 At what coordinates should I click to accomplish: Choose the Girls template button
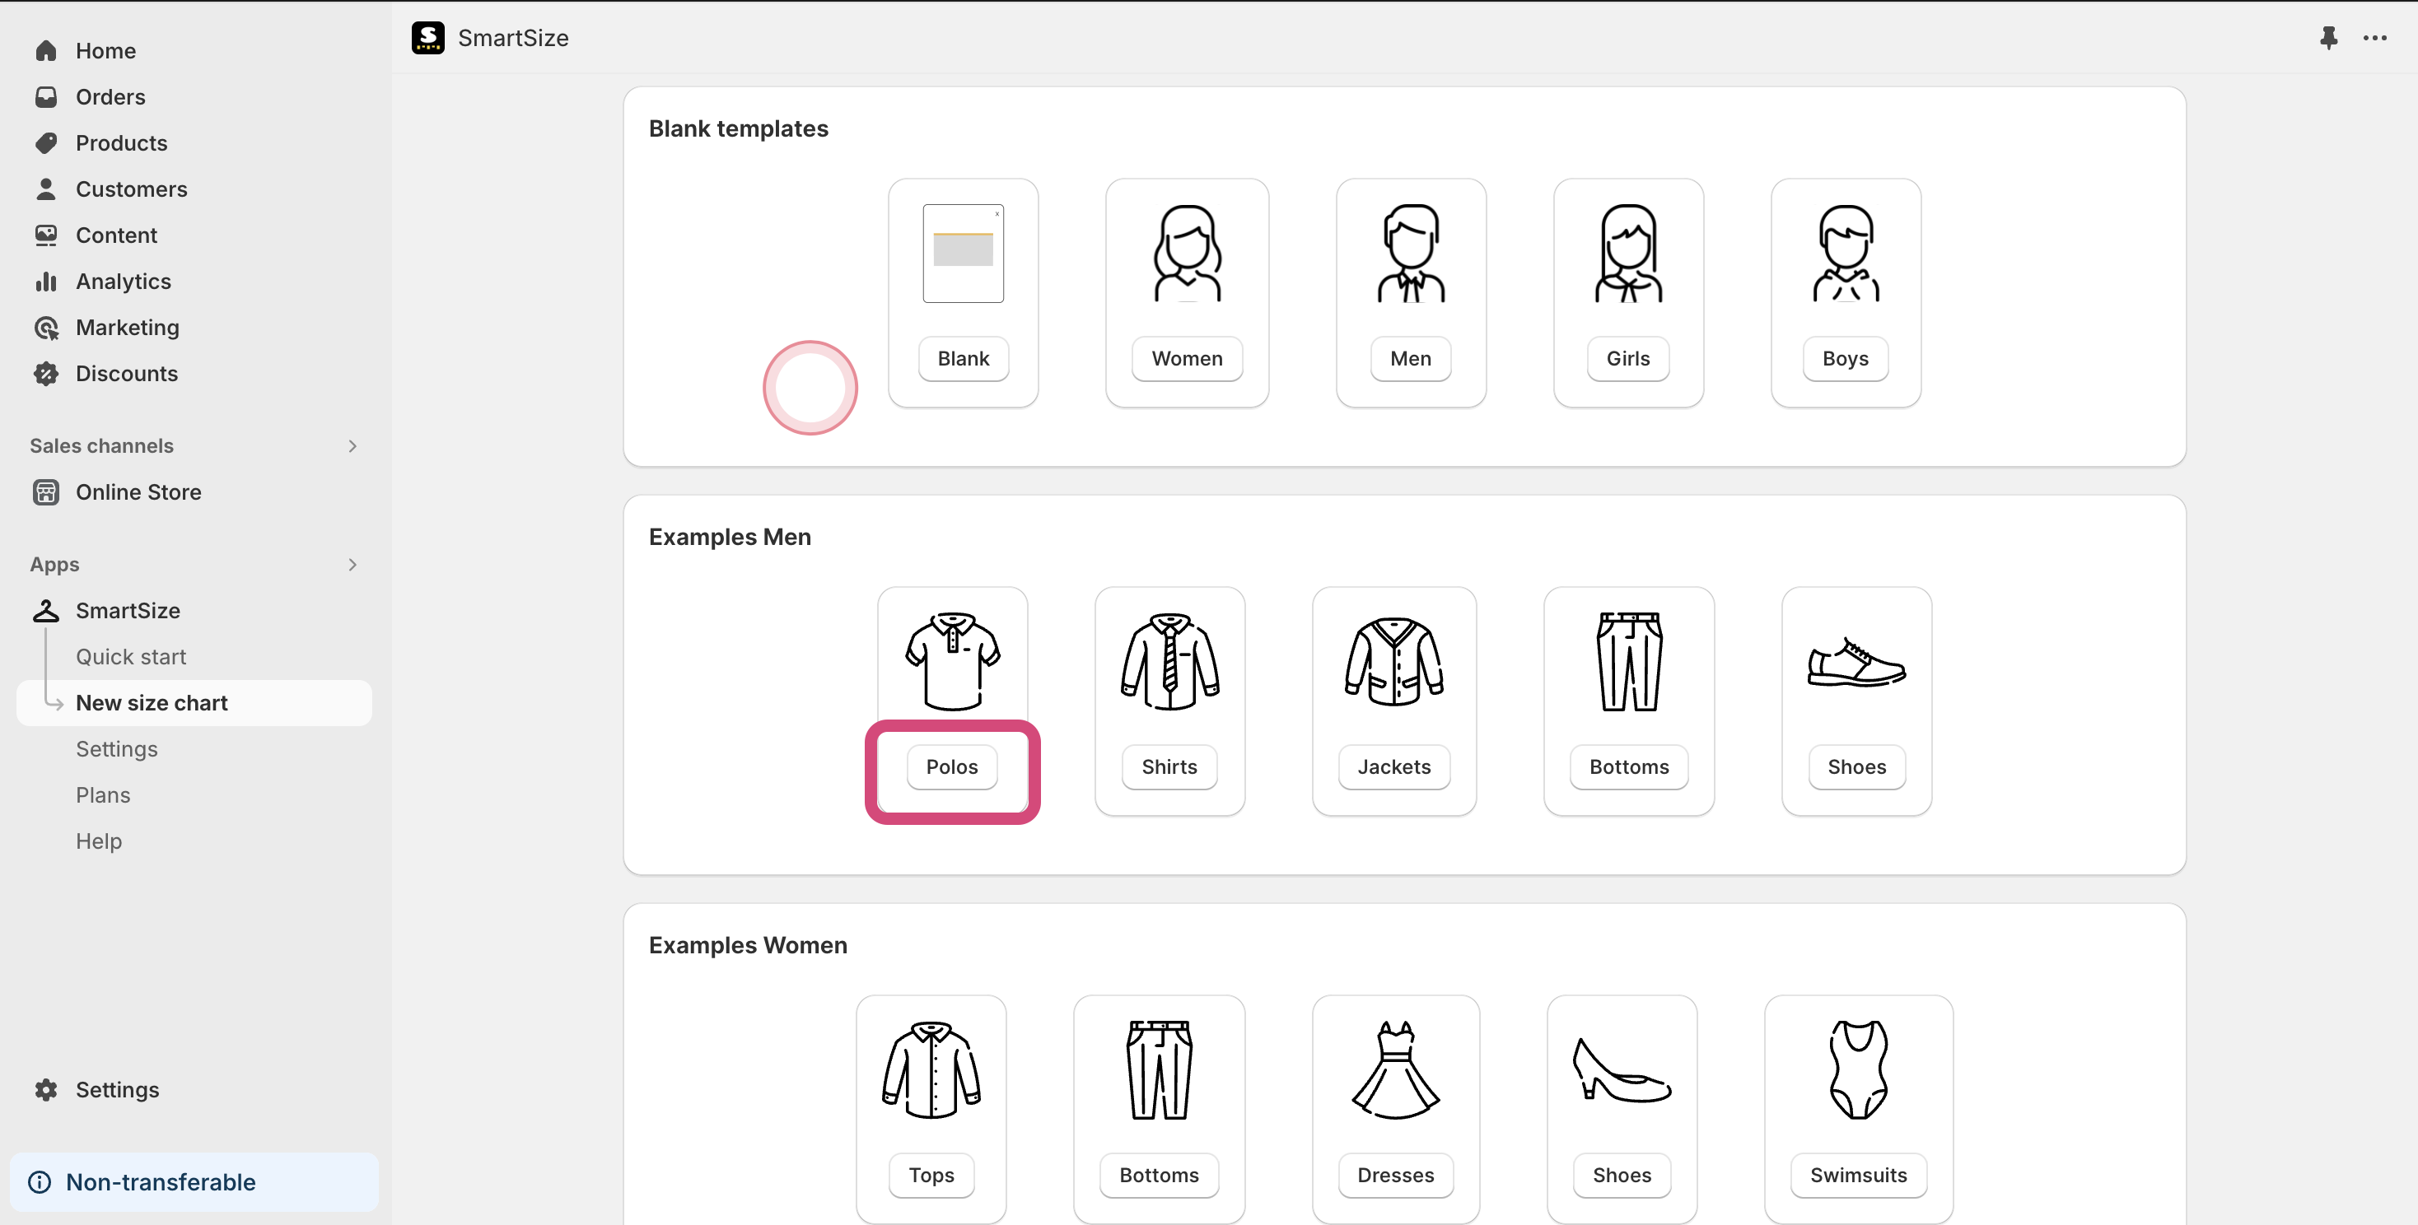[x=1627, y=358]
